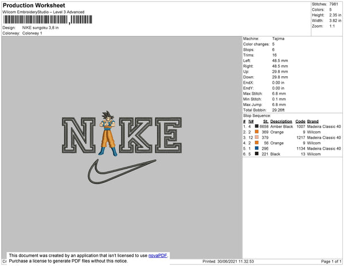344x266 pixels.
Task: Click the 'Max Jump:' label
Action: click(x=252, y=104)
